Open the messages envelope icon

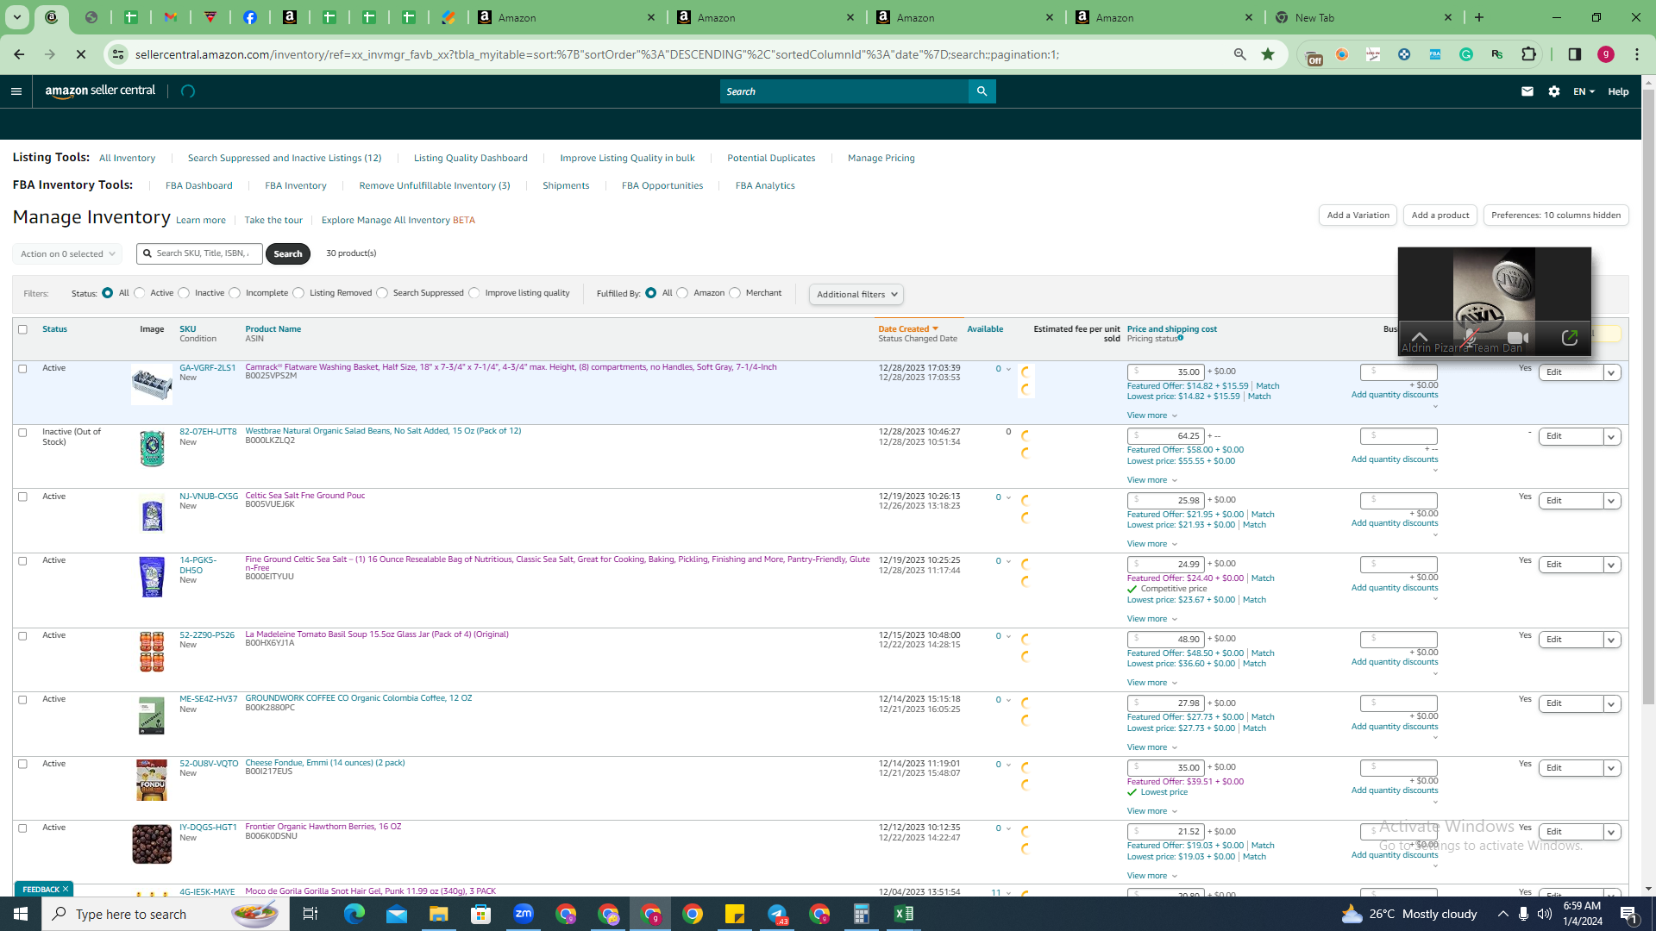coord(1527,91)
